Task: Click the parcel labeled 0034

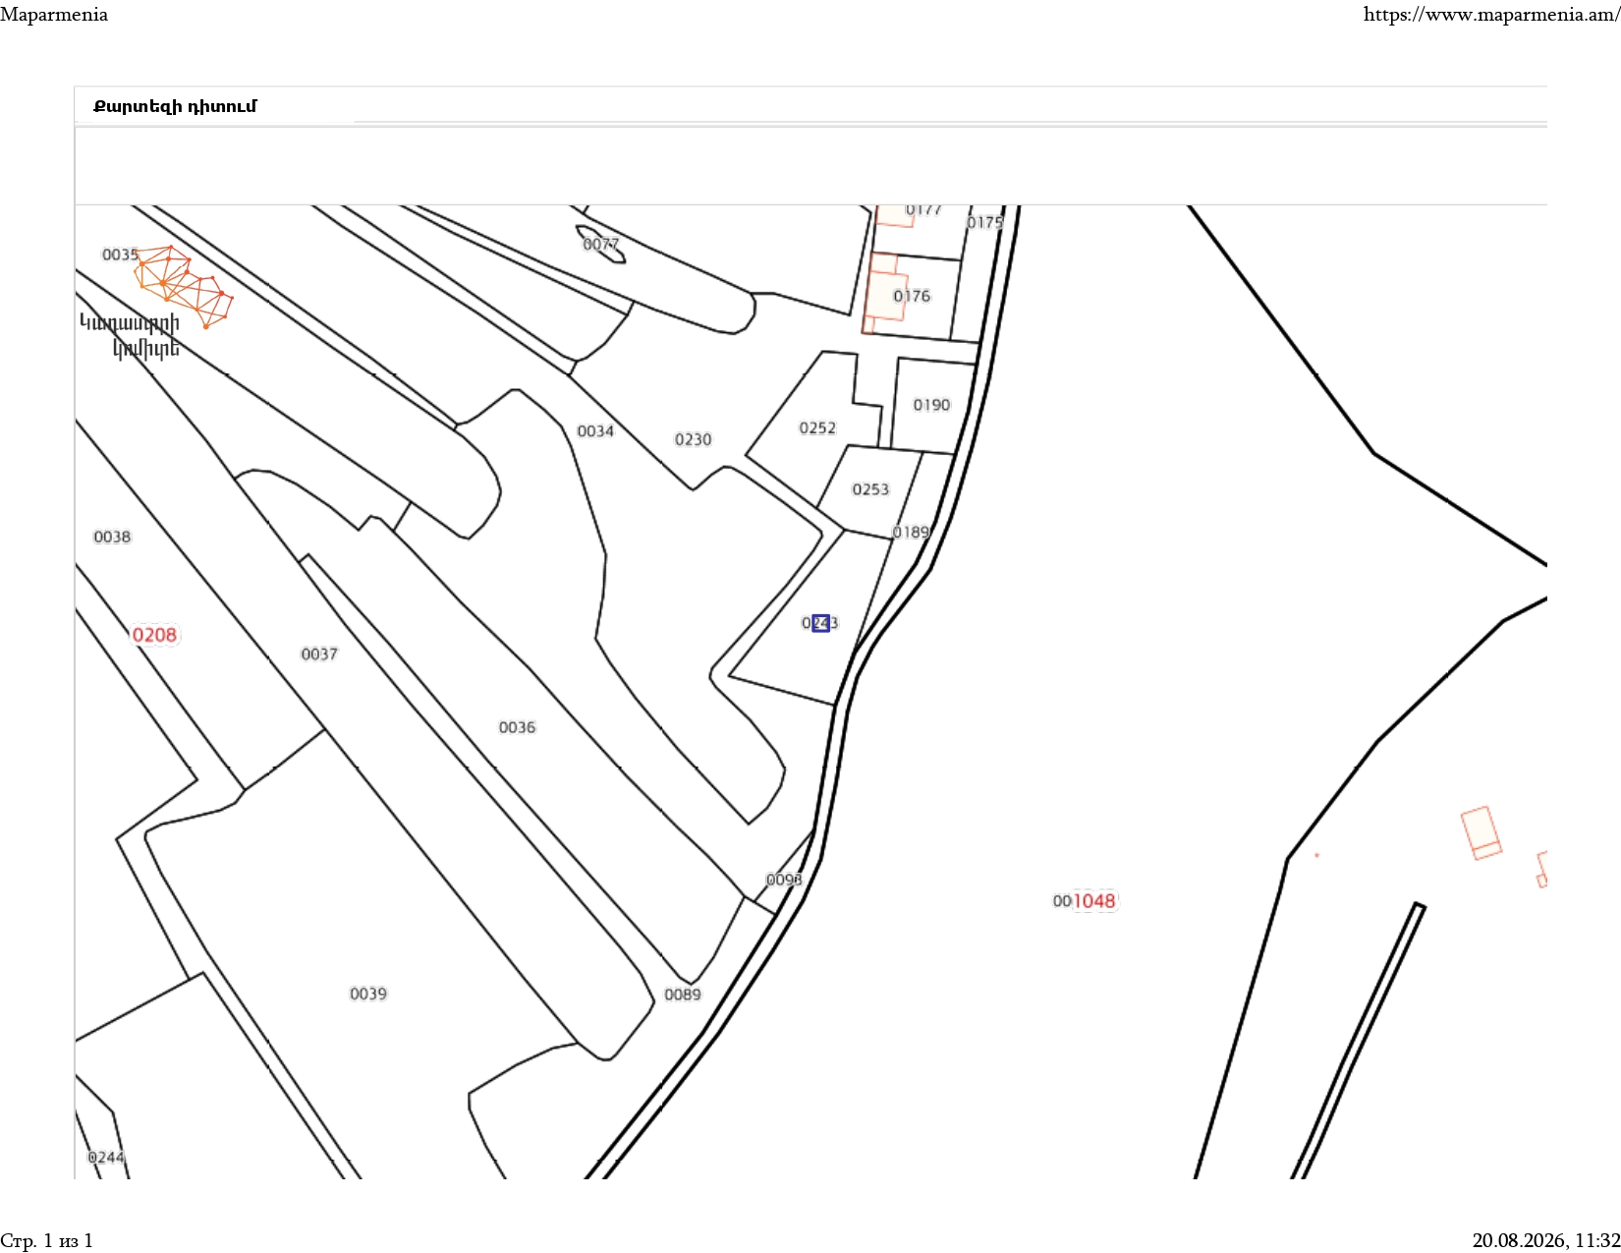Action: [595, 431]
